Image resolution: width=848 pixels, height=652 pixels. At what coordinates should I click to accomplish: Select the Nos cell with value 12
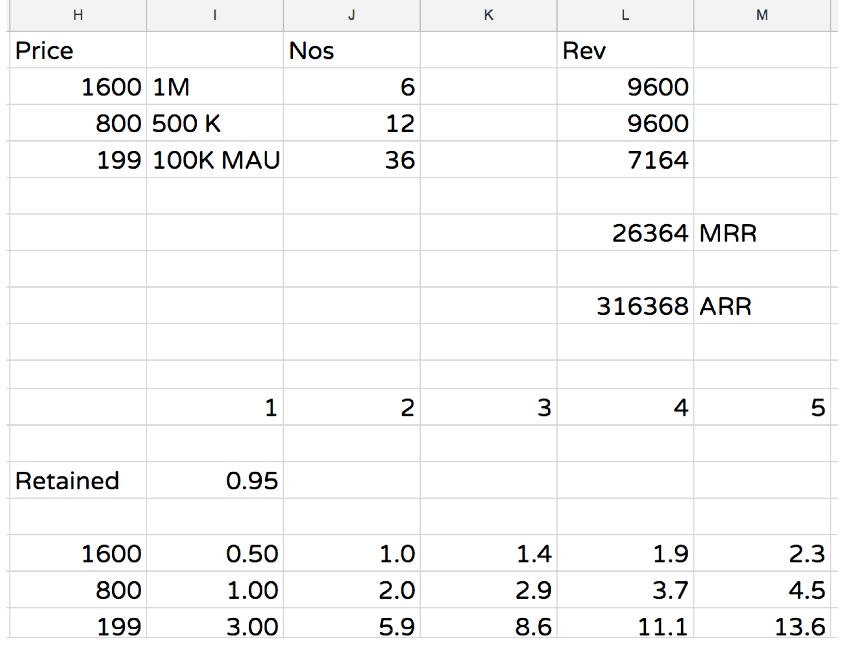pos(352,123)
